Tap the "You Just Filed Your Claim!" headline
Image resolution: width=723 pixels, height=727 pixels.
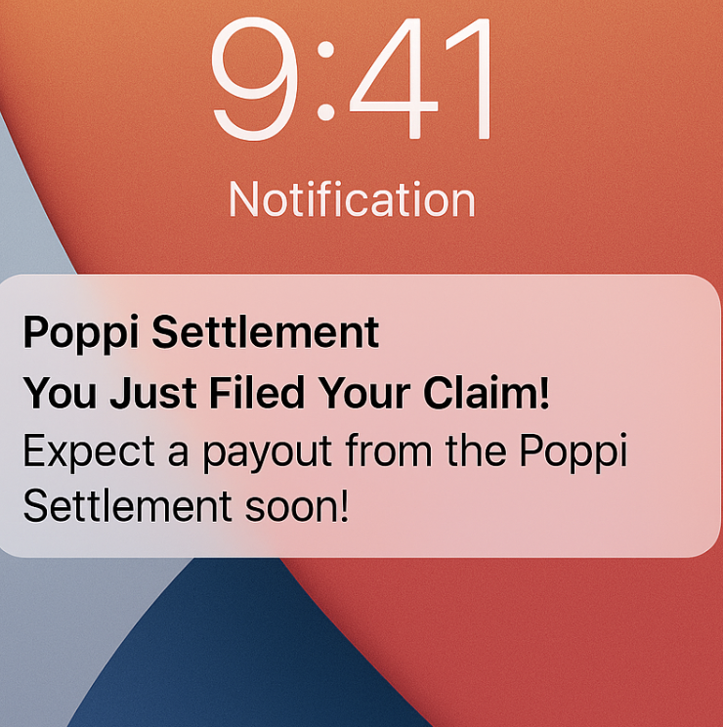[x=286, y=393]
